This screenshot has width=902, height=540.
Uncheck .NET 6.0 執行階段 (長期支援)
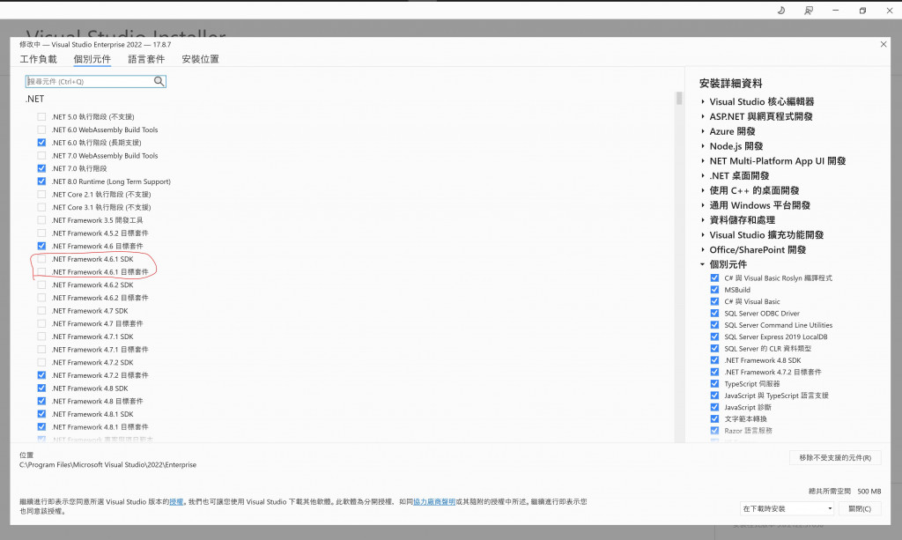pyautogui.click(x=41, y=143)
